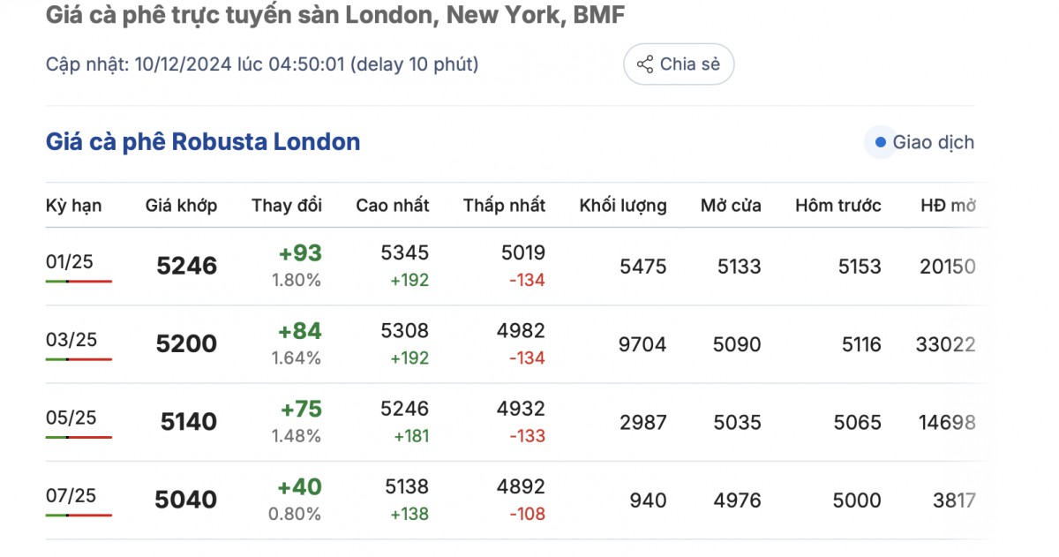This screenshot has width=1059, height=557.
Task: Click the Thay đổi column header
Action: pyautogui.click(x=287, y=206)
